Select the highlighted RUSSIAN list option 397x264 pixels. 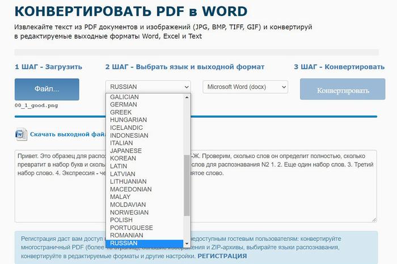124,243
